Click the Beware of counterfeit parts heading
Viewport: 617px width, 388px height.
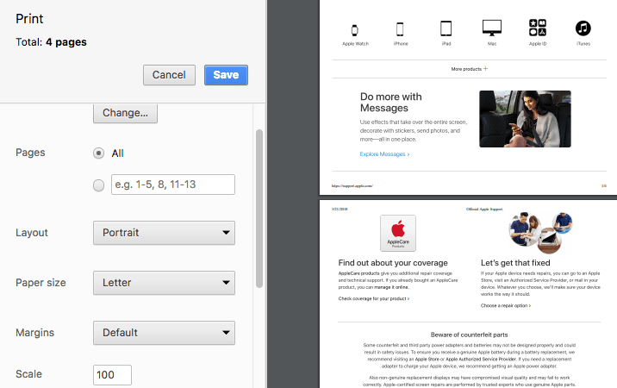click(x=469, y=335)
